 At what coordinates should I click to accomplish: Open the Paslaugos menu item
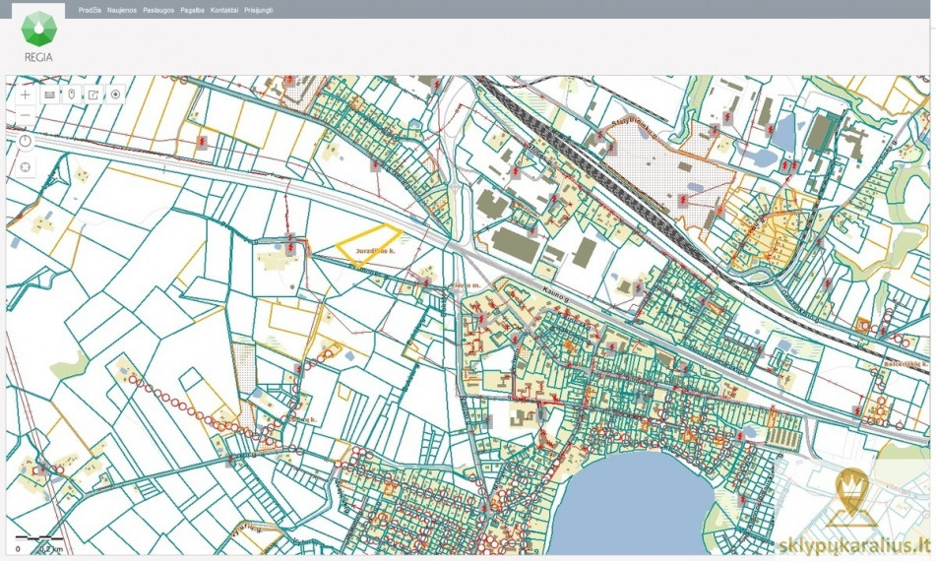(x=158, y=10)
